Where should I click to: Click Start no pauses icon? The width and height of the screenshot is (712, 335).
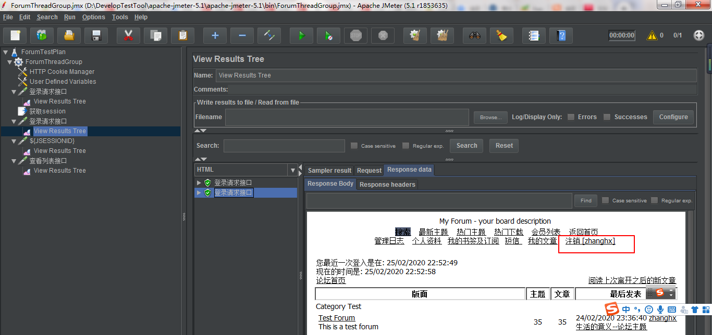coord(328,35)
